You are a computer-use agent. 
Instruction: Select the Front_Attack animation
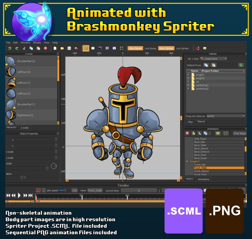tap(201, 171)
